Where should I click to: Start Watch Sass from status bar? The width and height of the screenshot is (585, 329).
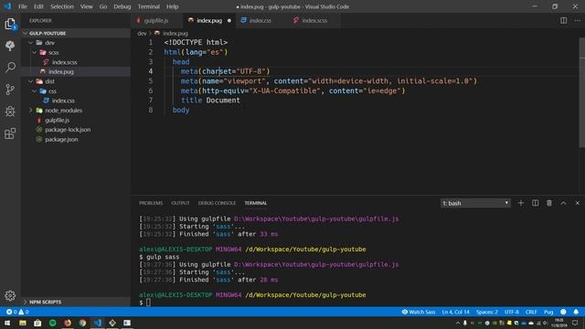(x=419, y=312)
